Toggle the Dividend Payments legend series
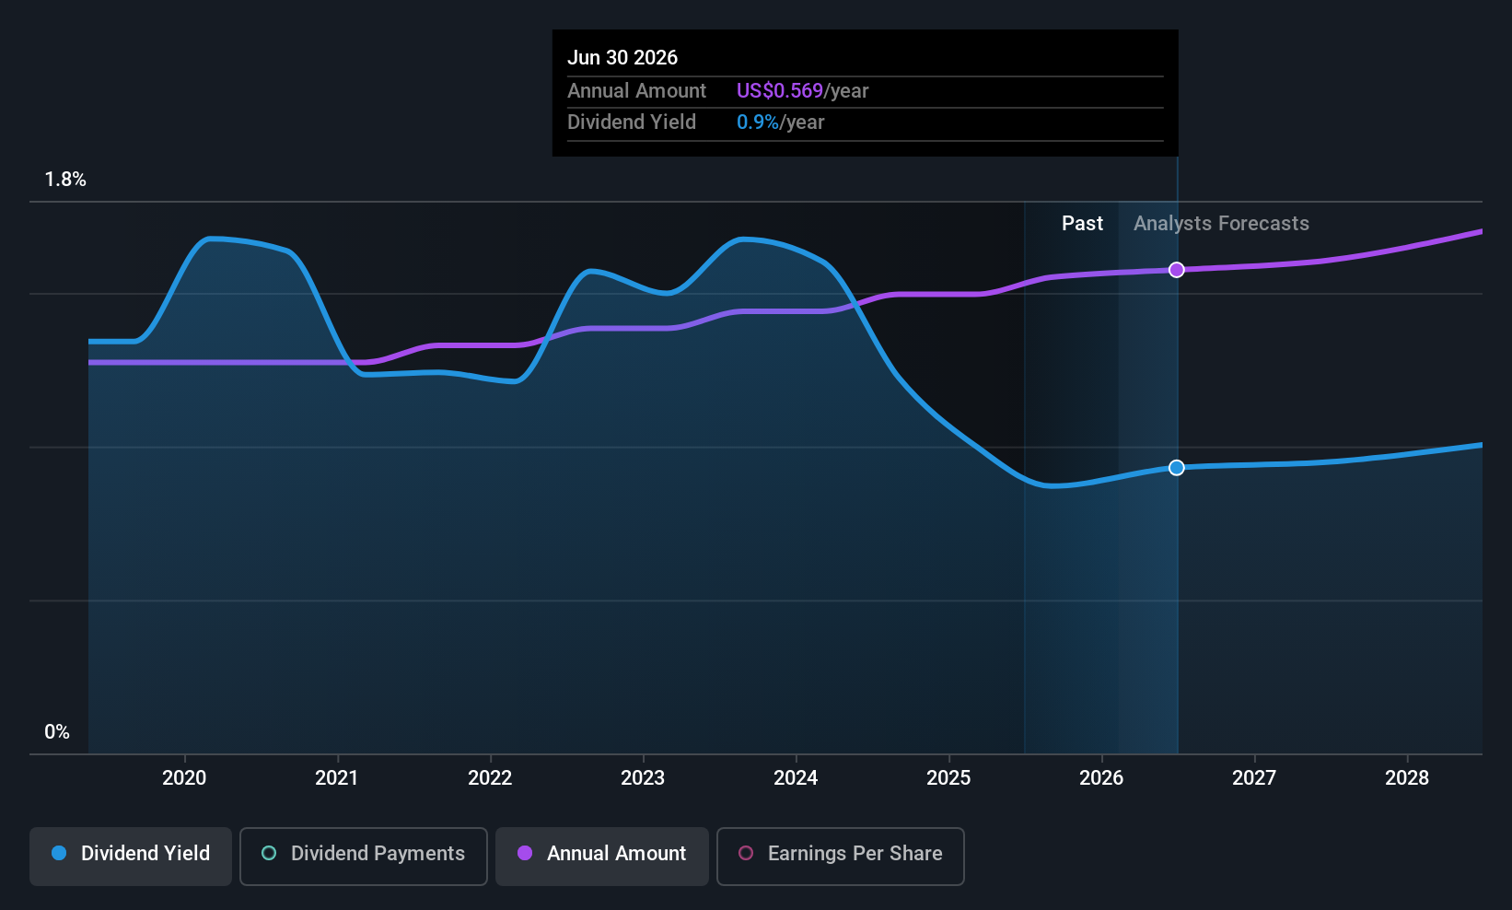 [364, 857]
